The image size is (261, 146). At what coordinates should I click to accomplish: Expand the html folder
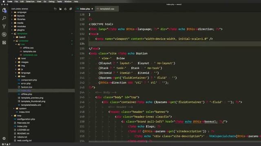23,58
